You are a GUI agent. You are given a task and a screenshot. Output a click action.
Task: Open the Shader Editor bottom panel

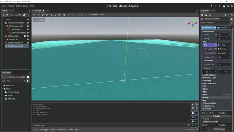(73, 129)
